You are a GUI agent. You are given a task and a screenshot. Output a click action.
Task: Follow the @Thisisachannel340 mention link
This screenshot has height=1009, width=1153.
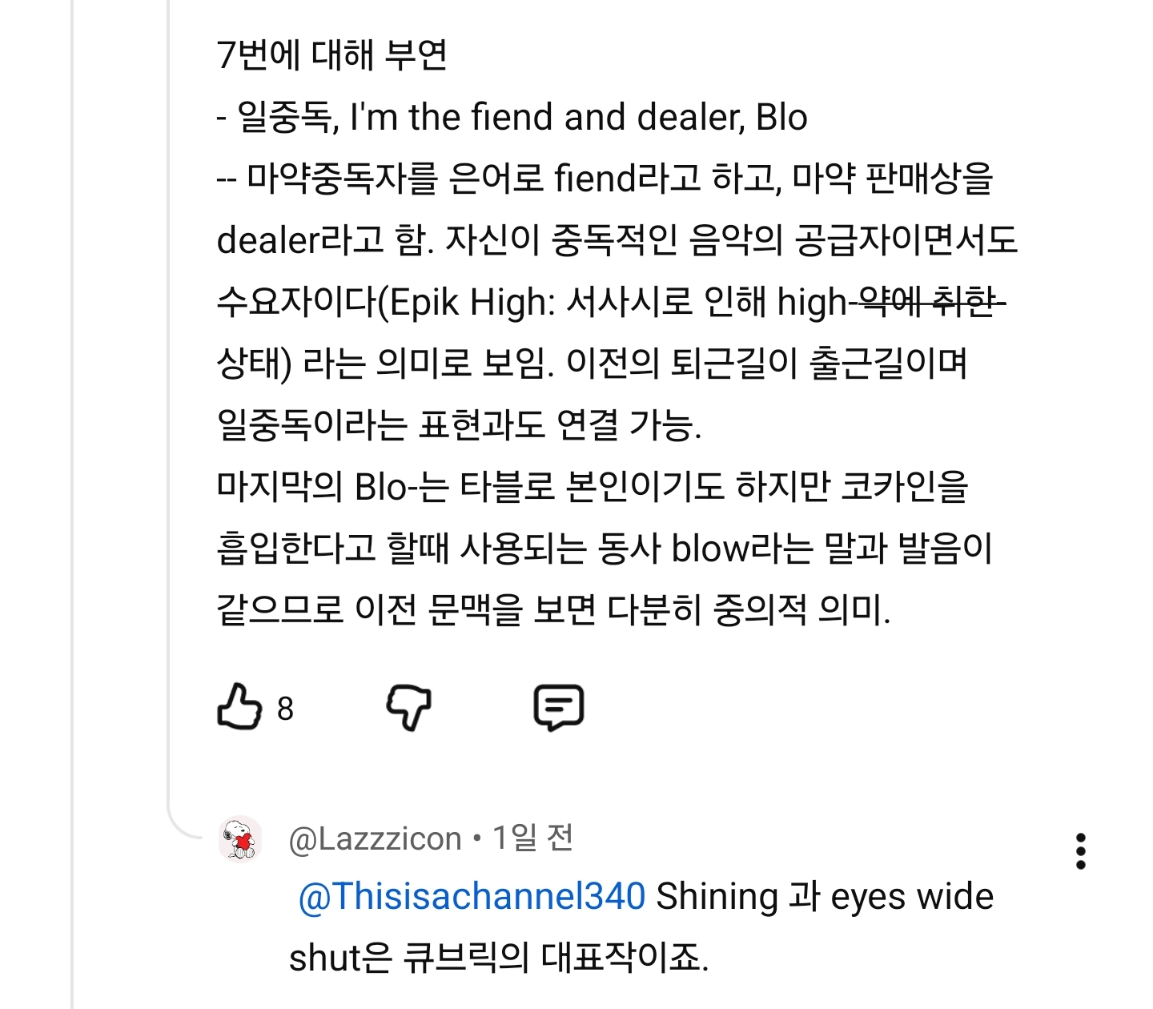pyautogui.click(x=472, y=896)
